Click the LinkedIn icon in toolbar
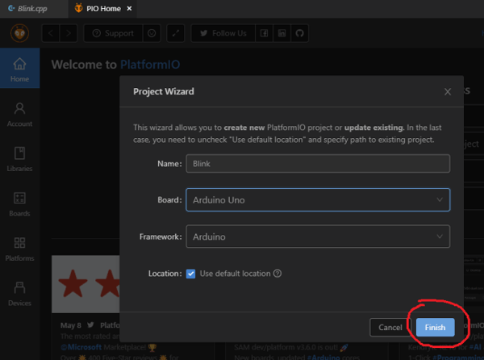Image resolution: width=484 pixels, height=360 pixels. [282, 33]
